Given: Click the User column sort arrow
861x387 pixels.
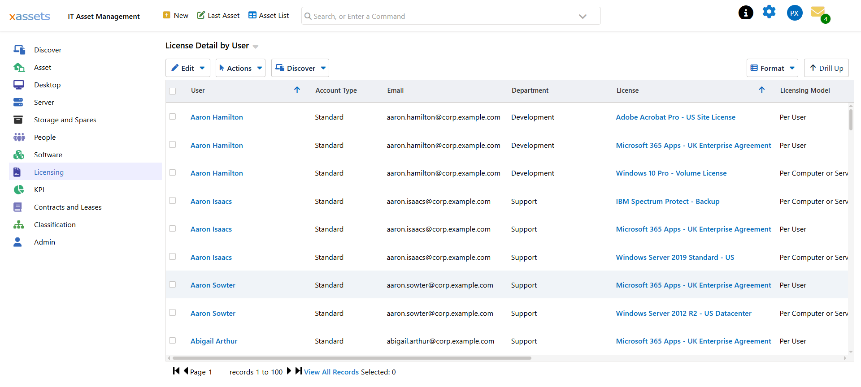Looking at the screenshot, I should coord(297,90).
